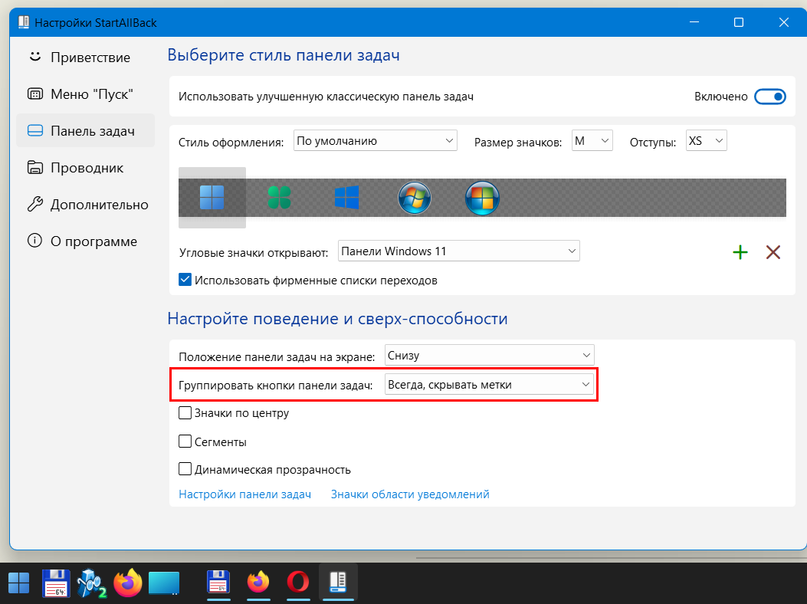Open the "Стиль оформления" dropdown
The width and height of the screenshot is (807, 604).
[x=375, y=141]
